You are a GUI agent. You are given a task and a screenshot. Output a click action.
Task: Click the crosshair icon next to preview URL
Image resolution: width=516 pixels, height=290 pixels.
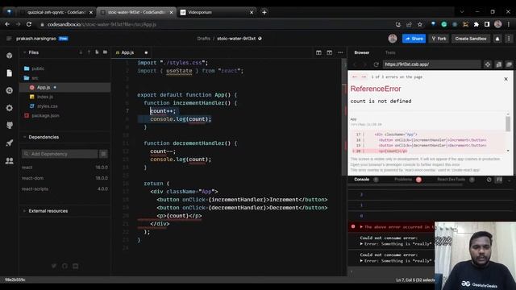click(x=488, y=64)
